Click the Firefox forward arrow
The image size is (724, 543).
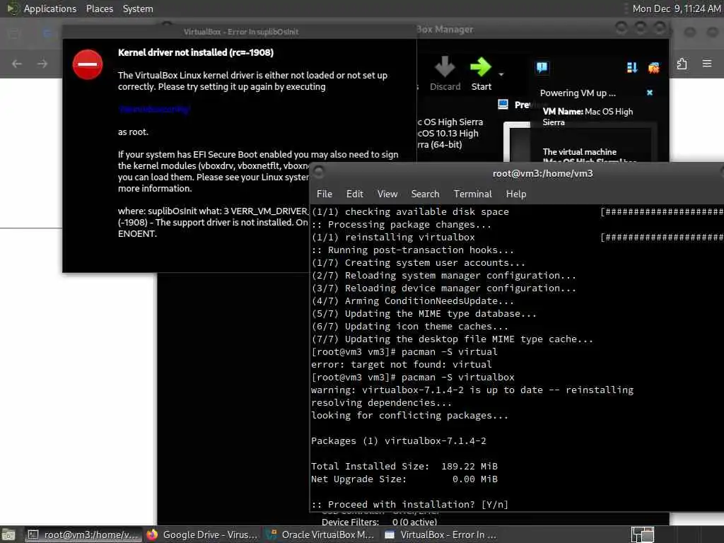click(42, 64)
